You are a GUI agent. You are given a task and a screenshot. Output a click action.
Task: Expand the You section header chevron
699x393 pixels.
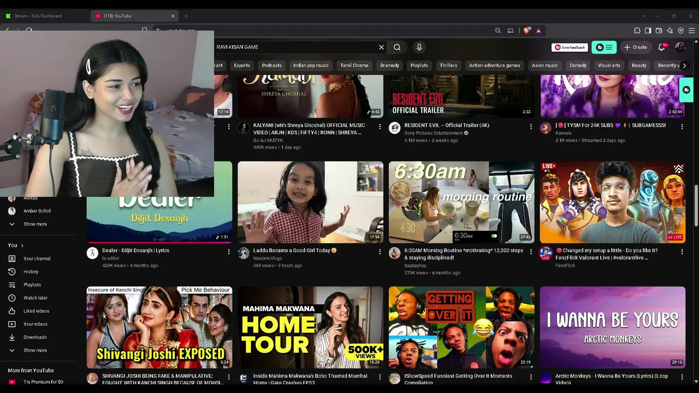pos(22,246)
